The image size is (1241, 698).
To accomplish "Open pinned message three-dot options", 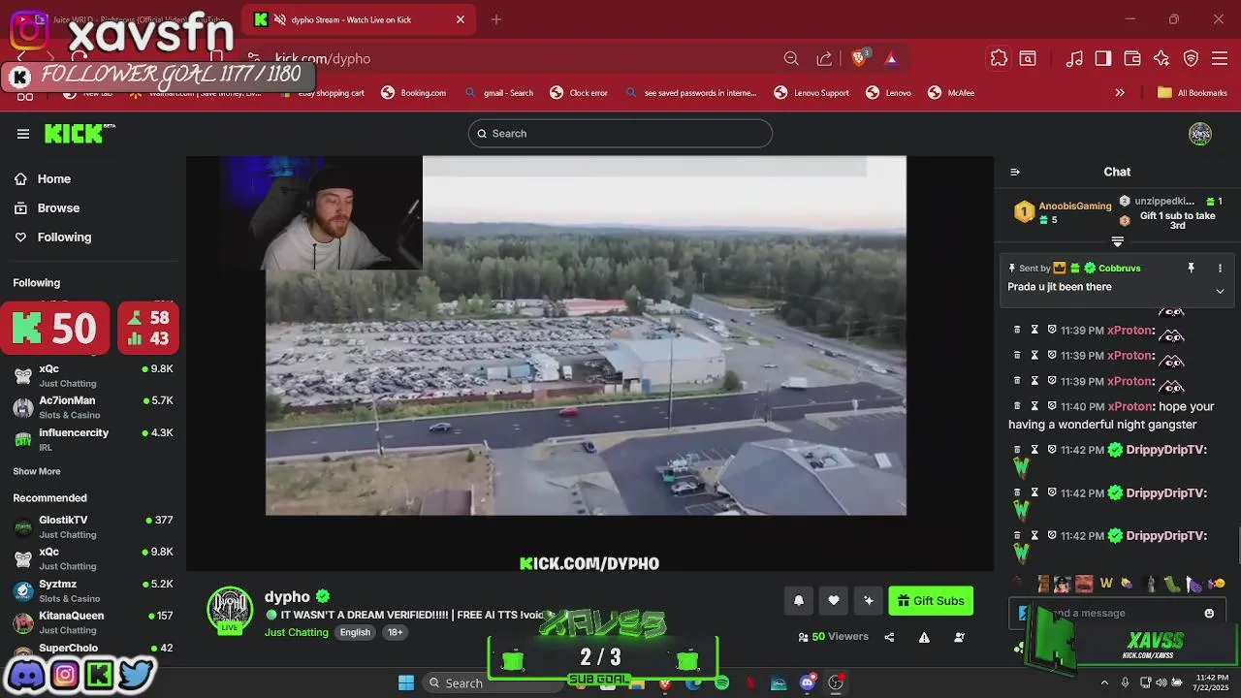I will click(1220, 268).
